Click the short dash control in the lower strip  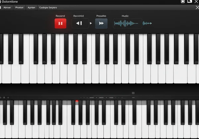point(133,98)
